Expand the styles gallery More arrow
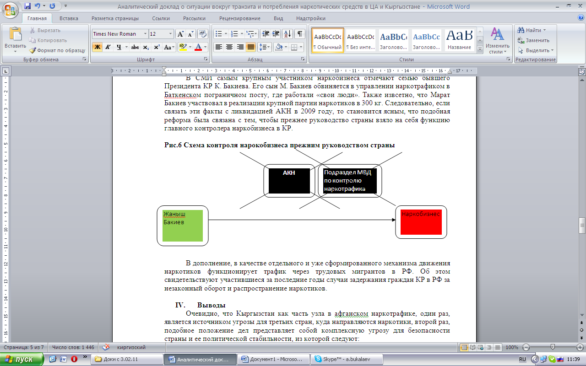 (x=480, y=49)
